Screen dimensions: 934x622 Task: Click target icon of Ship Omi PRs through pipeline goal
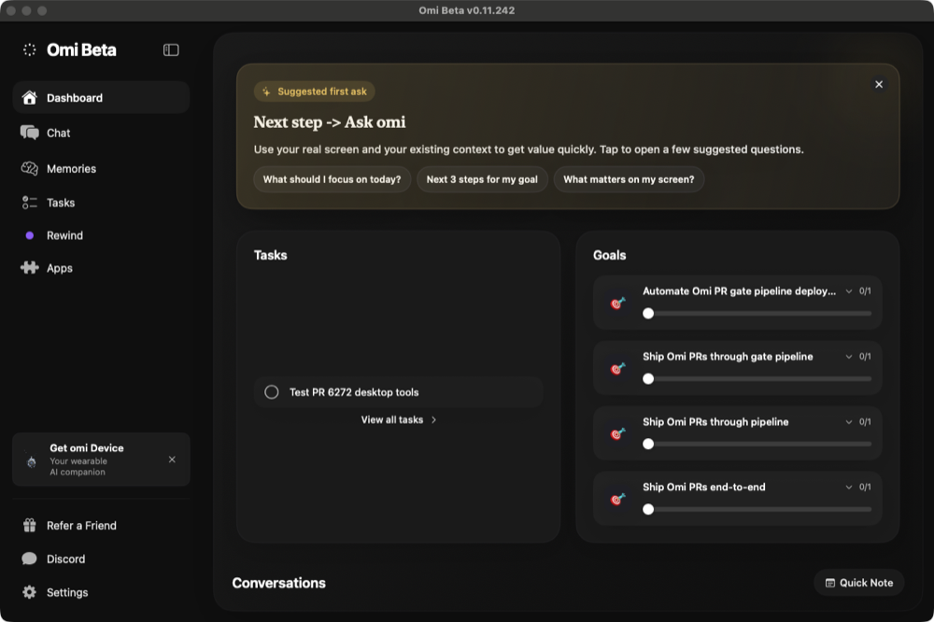click(x=617, y=434)
